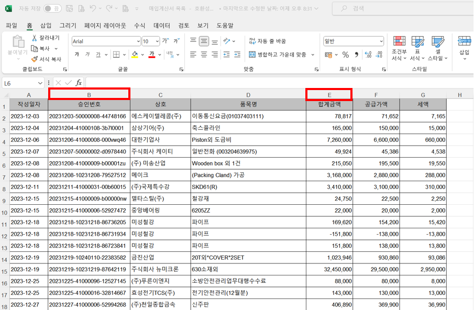Click the text orientation angle icon
This screenshot has height=310, width=474.
pos(226,41)
